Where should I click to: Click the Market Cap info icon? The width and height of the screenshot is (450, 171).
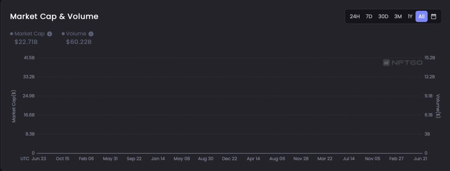pyautogui.click(x=50, y=34)
